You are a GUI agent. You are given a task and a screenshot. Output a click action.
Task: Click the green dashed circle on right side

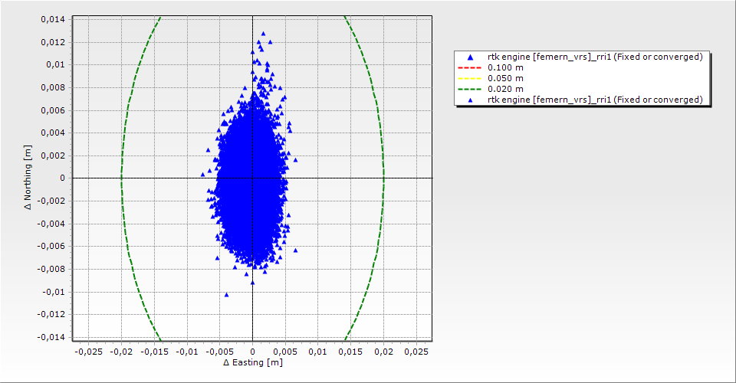pyautogui.click(x=383, y=178)
